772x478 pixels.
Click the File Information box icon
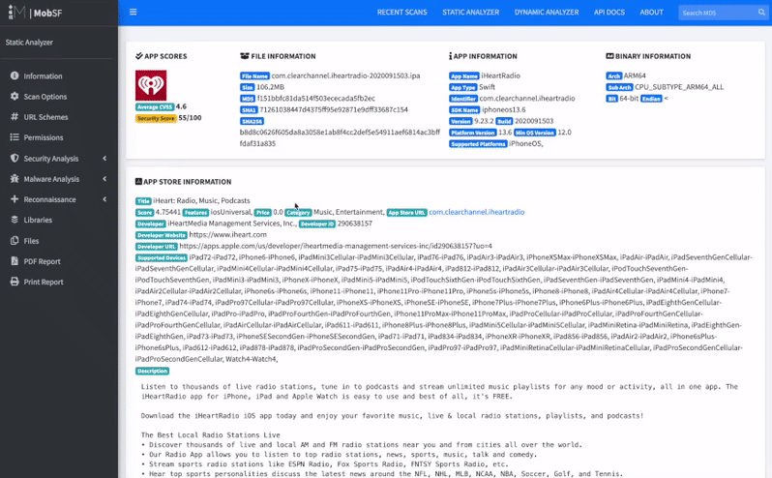click(244, 56)
